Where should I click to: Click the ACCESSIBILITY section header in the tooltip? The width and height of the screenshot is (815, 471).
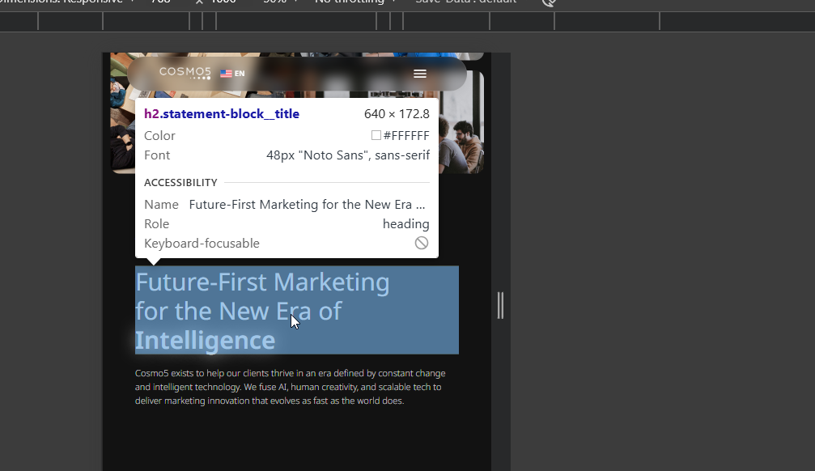tap(180, 183)
